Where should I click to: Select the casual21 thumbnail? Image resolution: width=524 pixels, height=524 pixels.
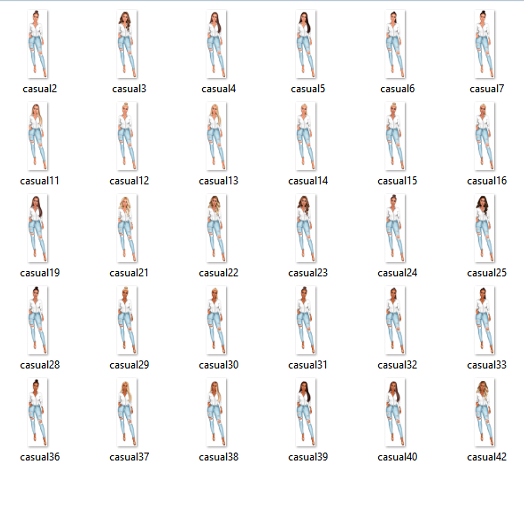coord(128,228)
